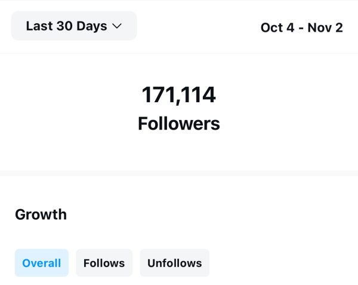This screenshot has height=285, width=358.
Task: Click the highlighted blue Overall button
Action: click(x=41, y=263)
